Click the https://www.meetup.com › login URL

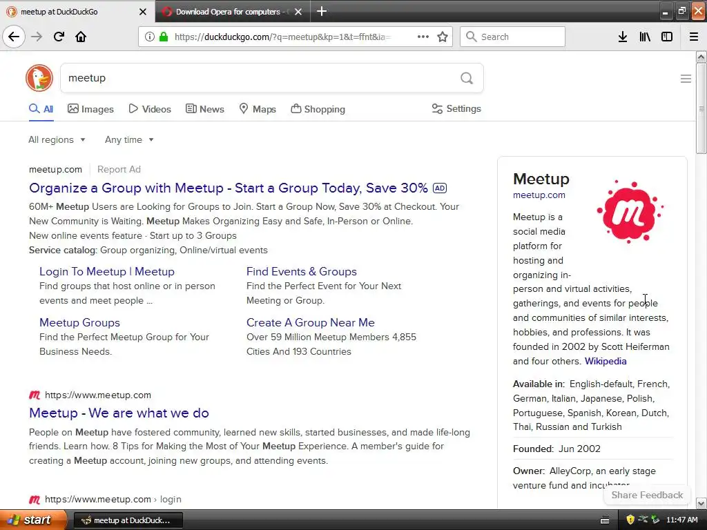[x=113, y=500]
